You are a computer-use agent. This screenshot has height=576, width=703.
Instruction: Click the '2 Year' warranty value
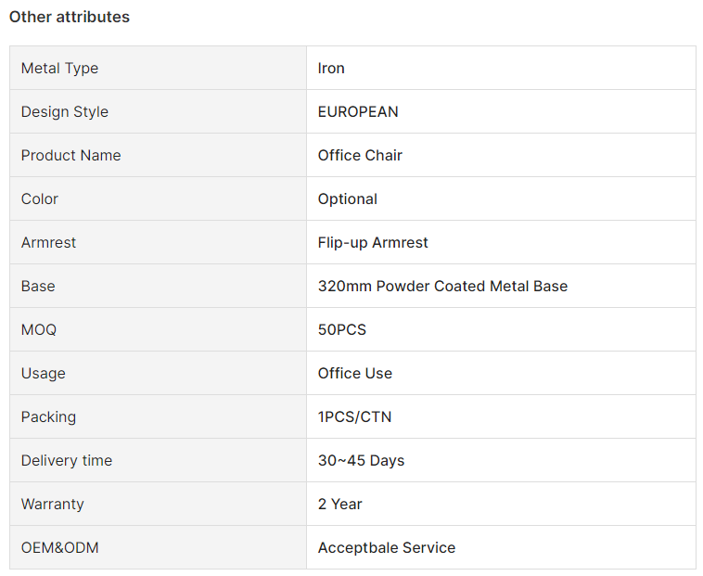click(x=339, y=504)
